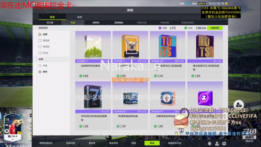Screen dimensions: 261x147
Task: Check the 幸运盒 category checkbox
Action: [40, 41]
